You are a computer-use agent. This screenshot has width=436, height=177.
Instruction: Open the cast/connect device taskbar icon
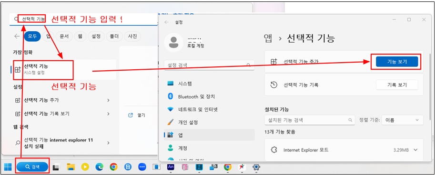pyautogui.click(x=213, y=167)
